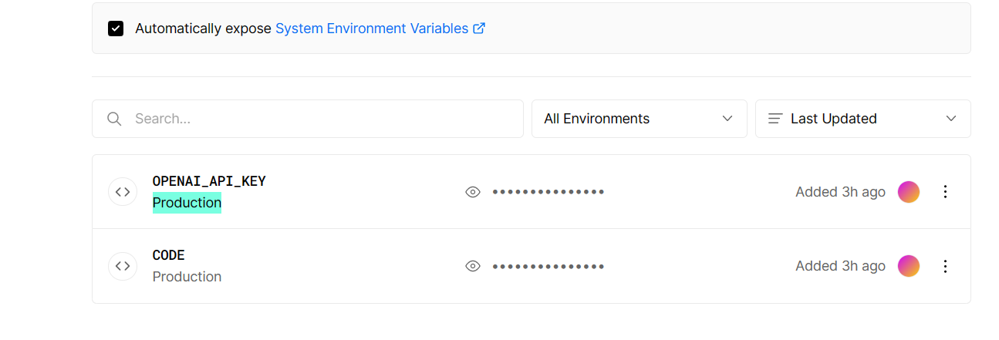Reveal the OPENAI_API_KEY value with eye icon

click(473, 192)
